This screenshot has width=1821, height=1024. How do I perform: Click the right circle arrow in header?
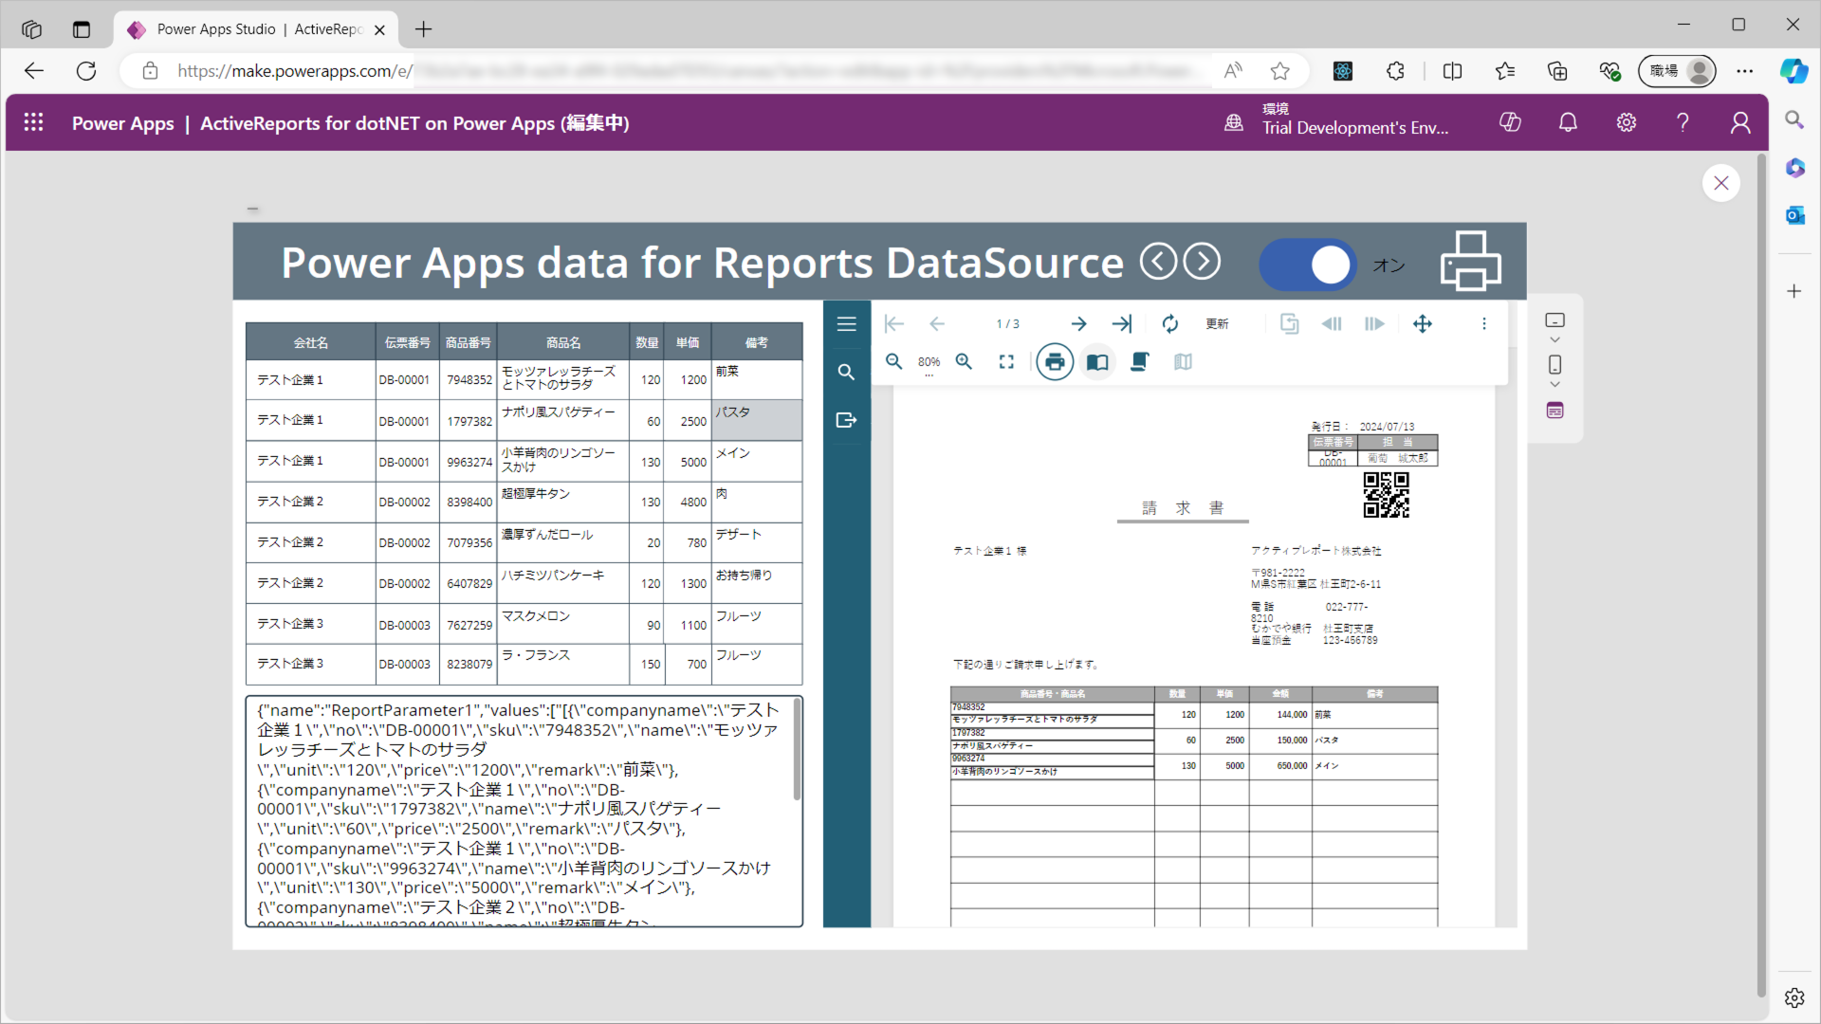(1203, 262)
